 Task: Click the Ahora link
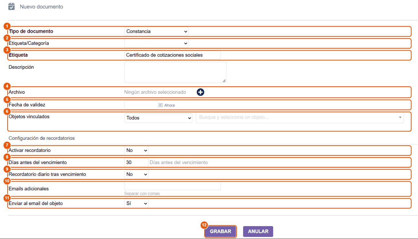click(x=169, y=106)
